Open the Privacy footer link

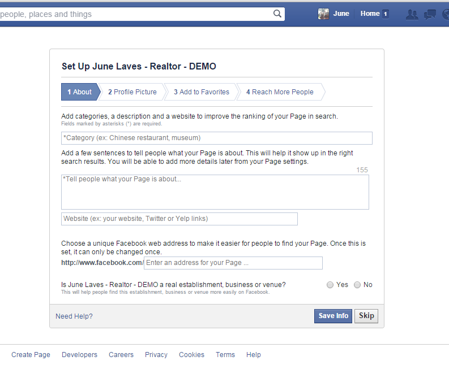(156, 355)
